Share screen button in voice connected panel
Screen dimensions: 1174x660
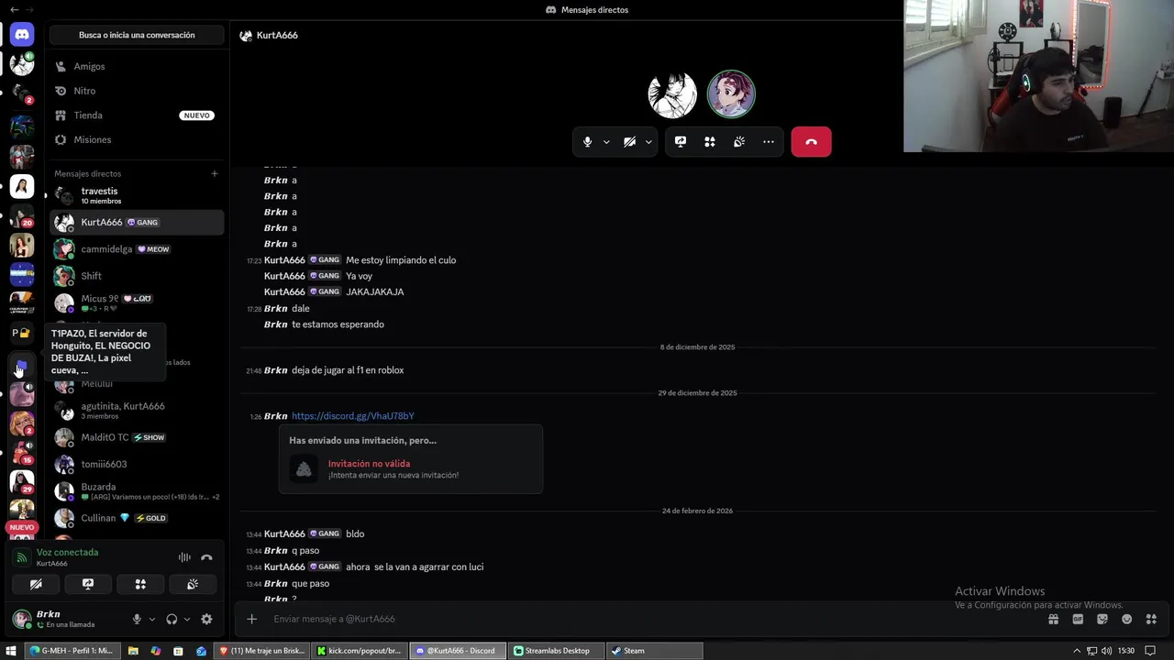[x=88, y=584]
